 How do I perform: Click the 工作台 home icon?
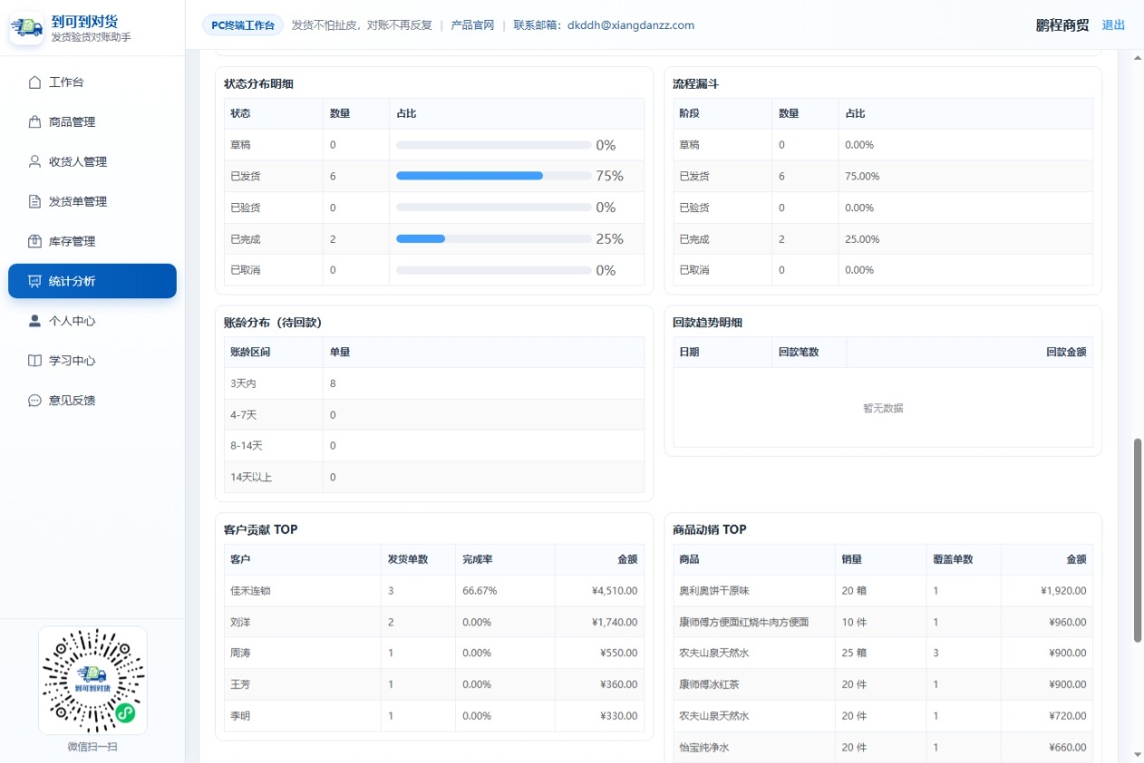[x=34, y=82]
